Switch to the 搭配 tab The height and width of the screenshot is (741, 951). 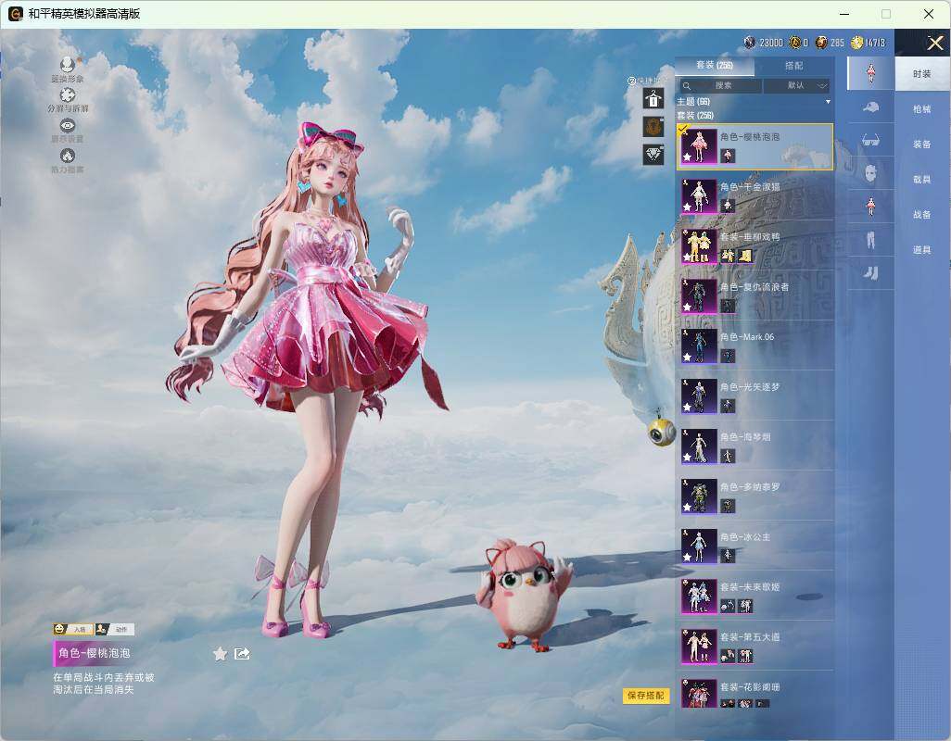(x=794, y=66)
